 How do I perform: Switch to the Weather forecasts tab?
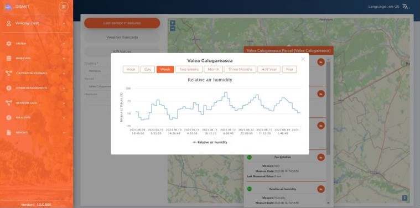pos(122,37)
